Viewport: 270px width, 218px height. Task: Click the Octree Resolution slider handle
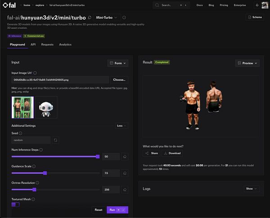click(x=35, y=190)
